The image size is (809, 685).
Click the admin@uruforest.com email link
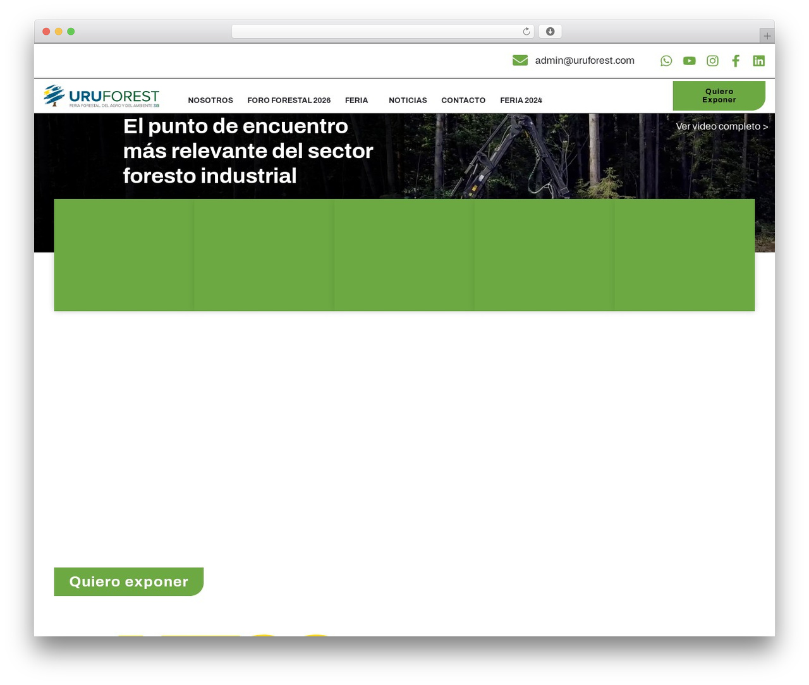click(585, 61)
